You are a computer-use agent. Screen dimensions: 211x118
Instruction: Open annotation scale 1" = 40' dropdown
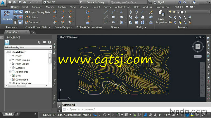tap(164, 115)
